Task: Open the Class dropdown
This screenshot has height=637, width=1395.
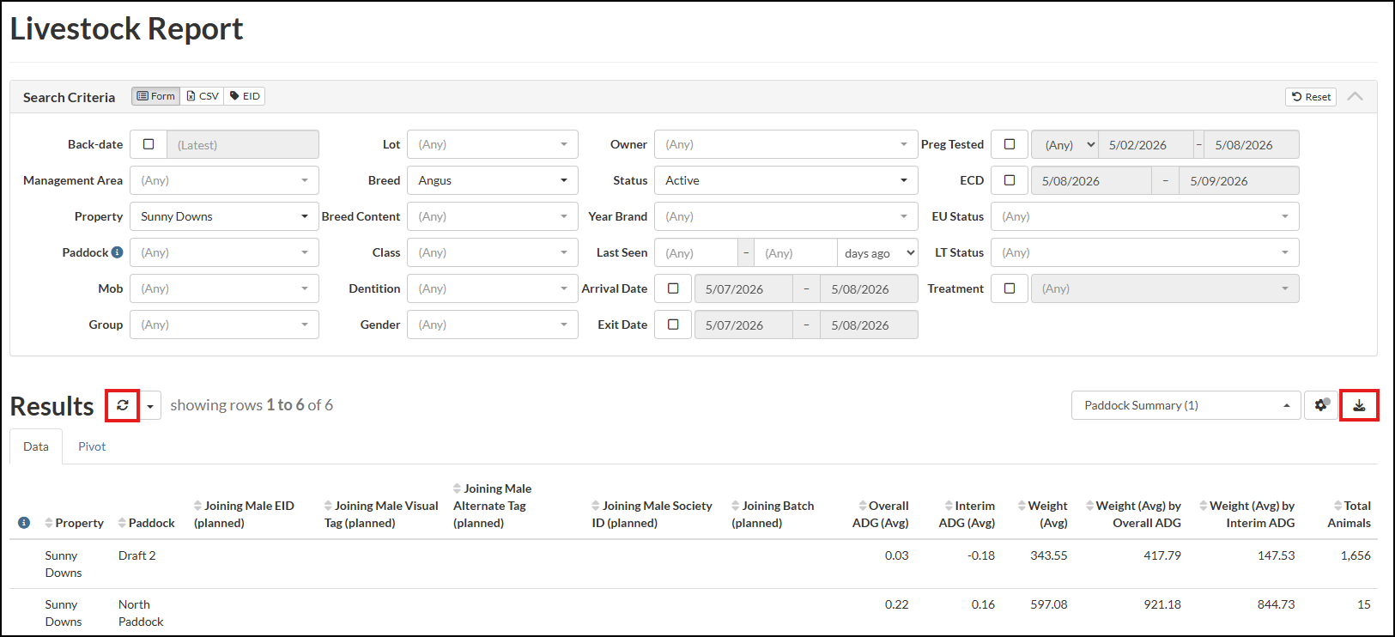Action: 493,252
